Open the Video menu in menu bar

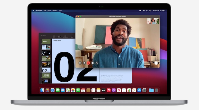point(49,11)
